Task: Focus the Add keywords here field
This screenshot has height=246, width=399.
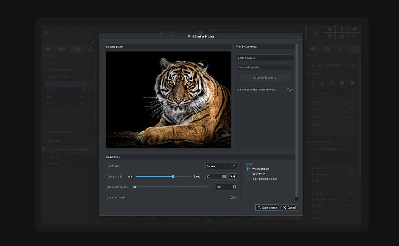Action: click(329, 93)
